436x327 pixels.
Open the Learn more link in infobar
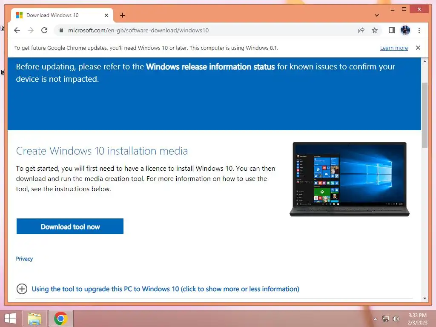click(394, 48)
